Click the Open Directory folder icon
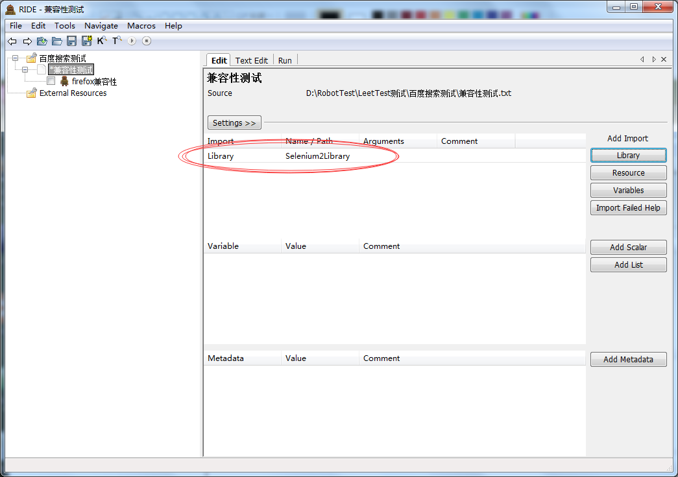Screen dimensions: 678x477 coord(56,41)
